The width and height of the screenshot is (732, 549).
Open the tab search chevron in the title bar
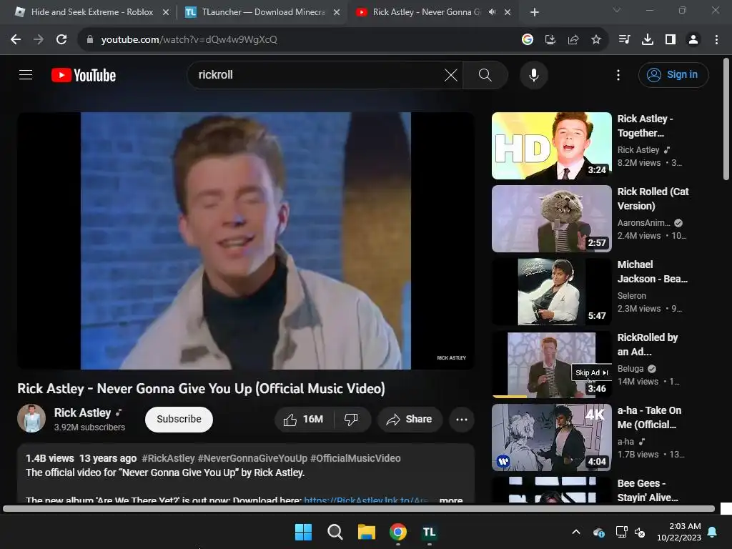[617, 10]
